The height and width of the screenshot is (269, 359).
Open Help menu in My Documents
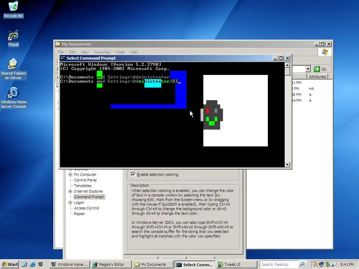click(x=134, y=52)
